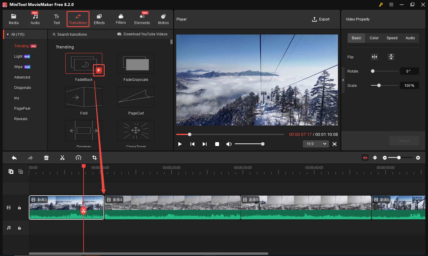Viewport: 428px width, 256px height.
Task: Open the Motion tab
Action: click(x=163, y=19)
